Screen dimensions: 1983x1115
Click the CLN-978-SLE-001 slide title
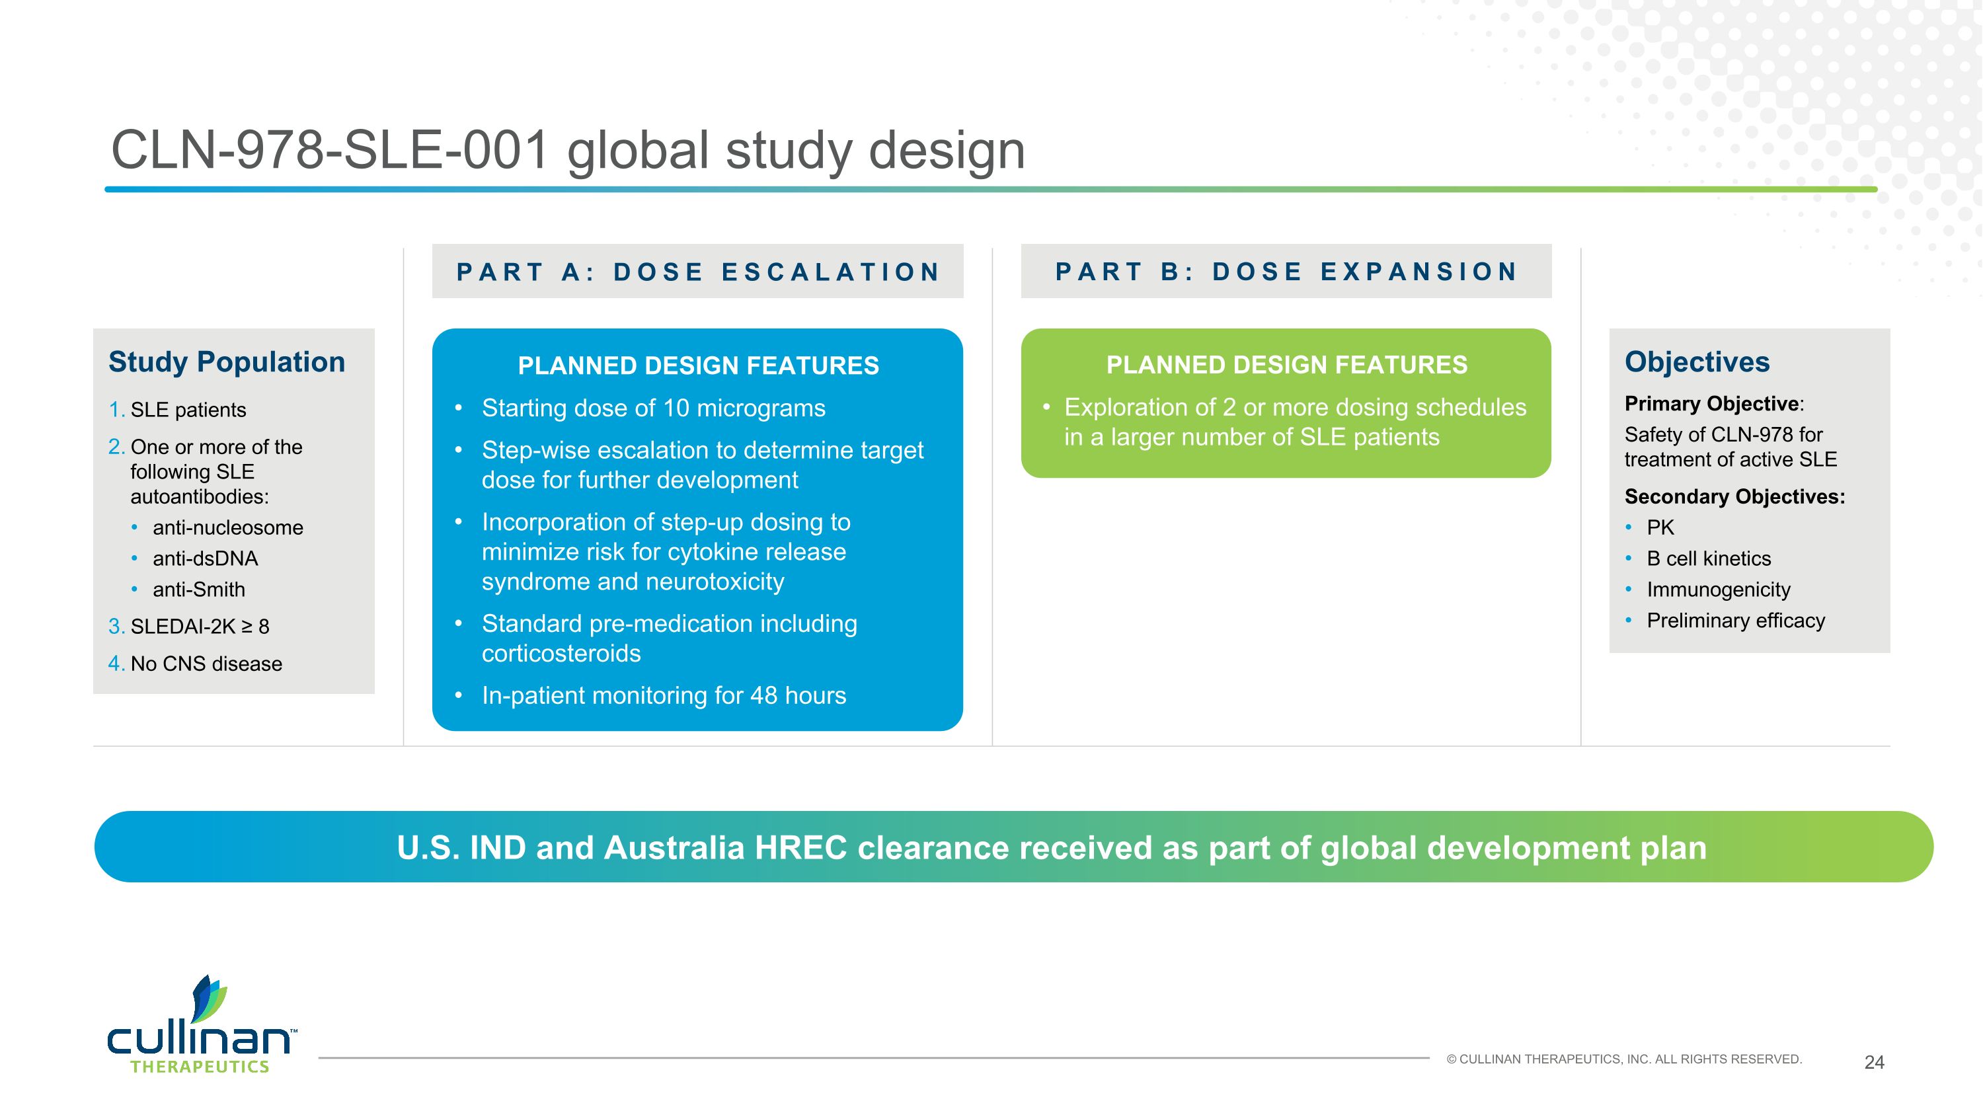[x=567, y=151]
